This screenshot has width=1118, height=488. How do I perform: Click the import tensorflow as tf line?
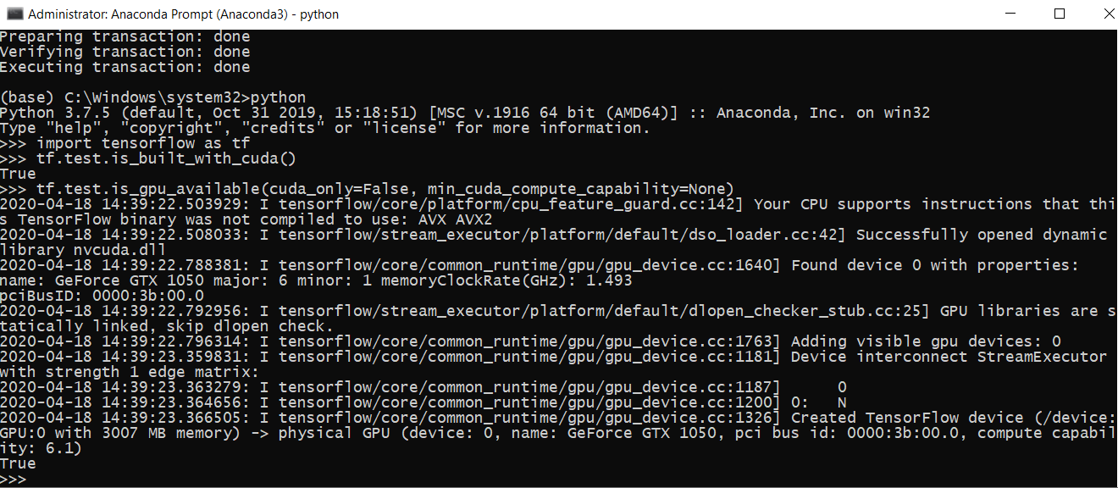125,143
